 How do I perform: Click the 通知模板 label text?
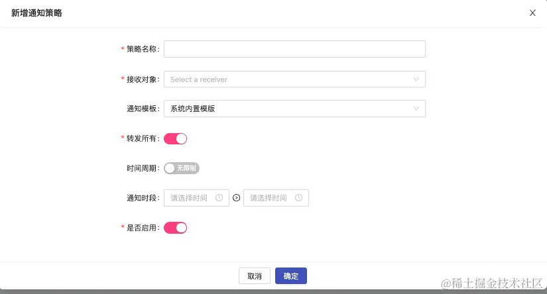141,109
